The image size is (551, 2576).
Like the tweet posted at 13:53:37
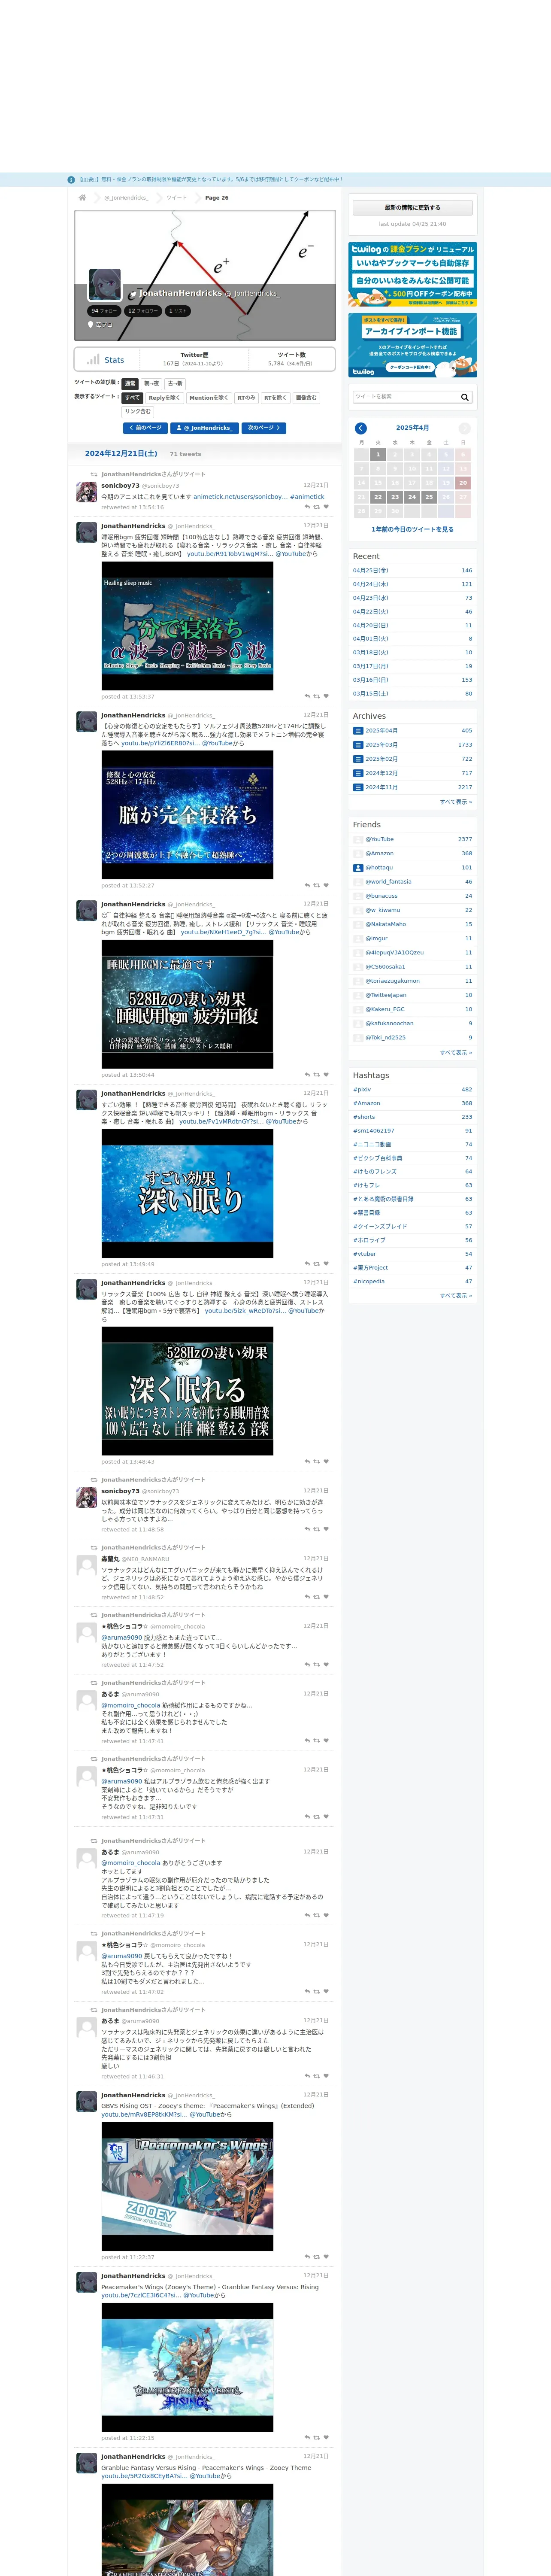pyautogui.click(x=327, y=696)
